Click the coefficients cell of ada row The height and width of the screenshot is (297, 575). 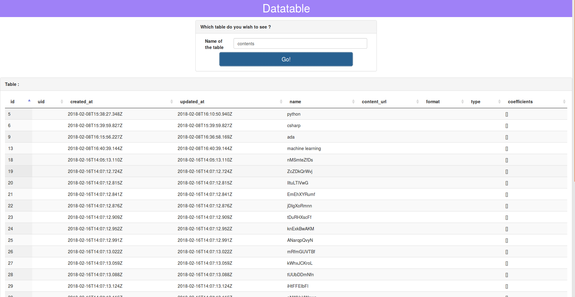pyautogui.click(x=506, y=137)
